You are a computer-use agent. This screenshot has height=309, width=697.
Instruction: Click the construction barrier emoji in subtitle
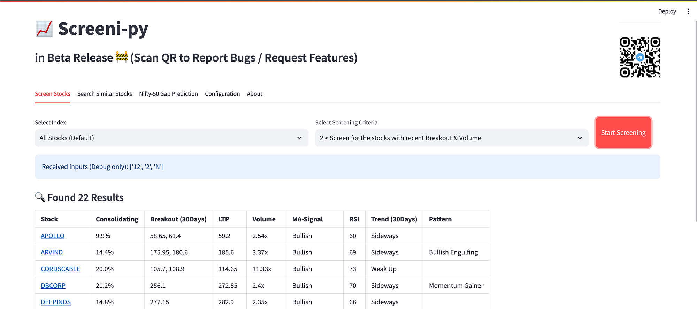[122, 57]
